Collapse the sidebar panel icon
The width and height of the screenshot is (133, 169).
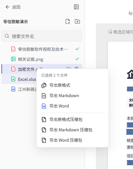click(76, 7)
